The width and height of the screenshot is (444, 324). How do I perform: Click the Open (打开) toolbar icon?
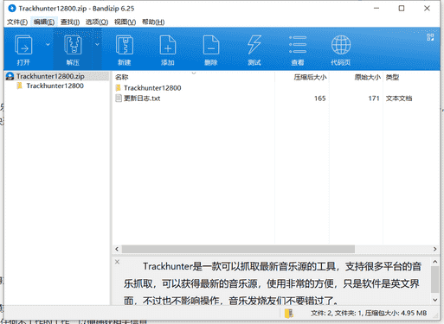(x=23, y=45)
